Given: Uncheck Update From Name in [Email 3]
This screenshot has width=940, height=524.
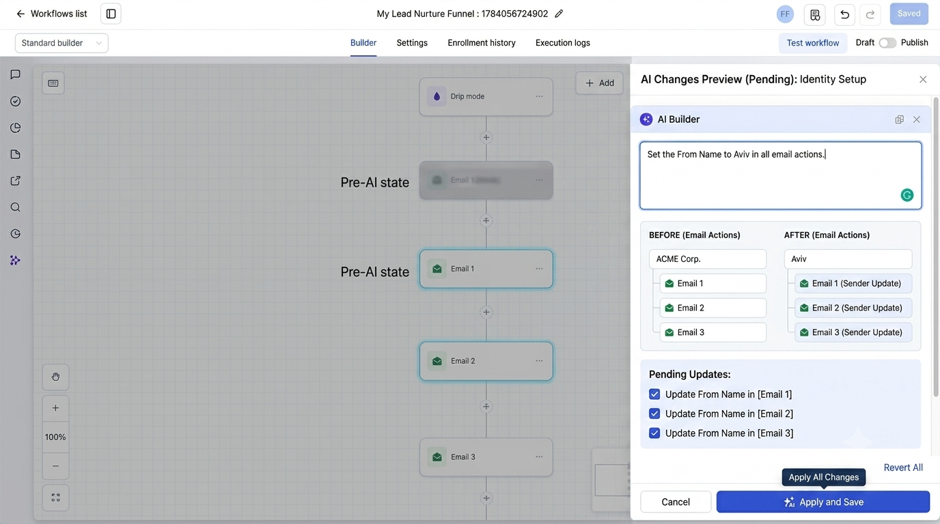Looking at the screenshot, I should tap(654, 433).
